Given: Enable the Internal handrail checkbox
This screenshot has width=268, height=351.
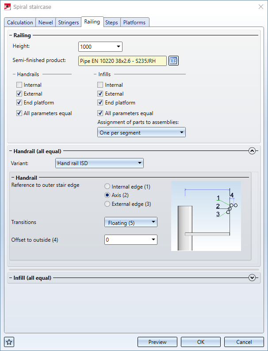Looking at the screenshot, I should [x=19, y=85].
